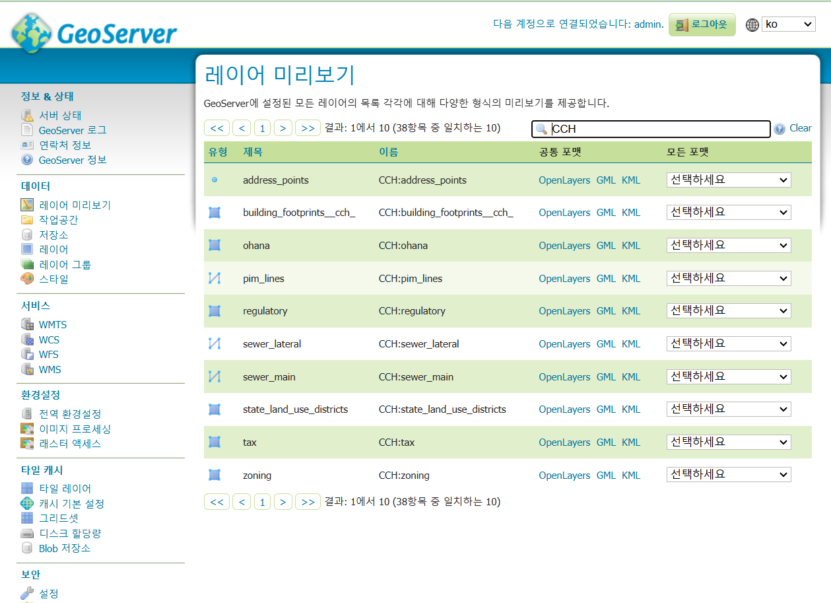Open the language dropdown showing ko

789,24
